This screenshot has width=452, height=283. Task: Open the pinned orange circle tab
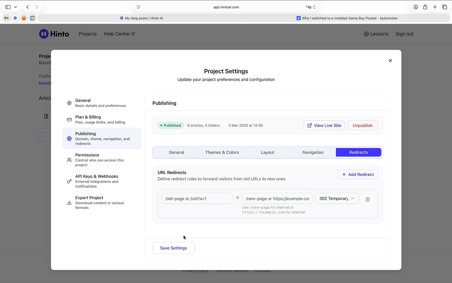pos(24,18)
